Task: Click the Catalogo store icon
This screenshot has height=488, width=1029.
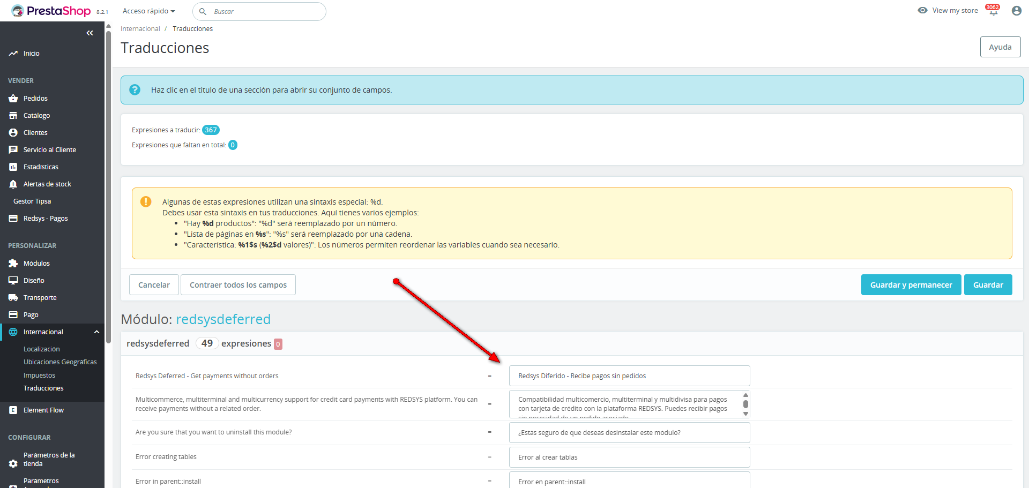Action: pyautogui.click(x=13, y=116)
